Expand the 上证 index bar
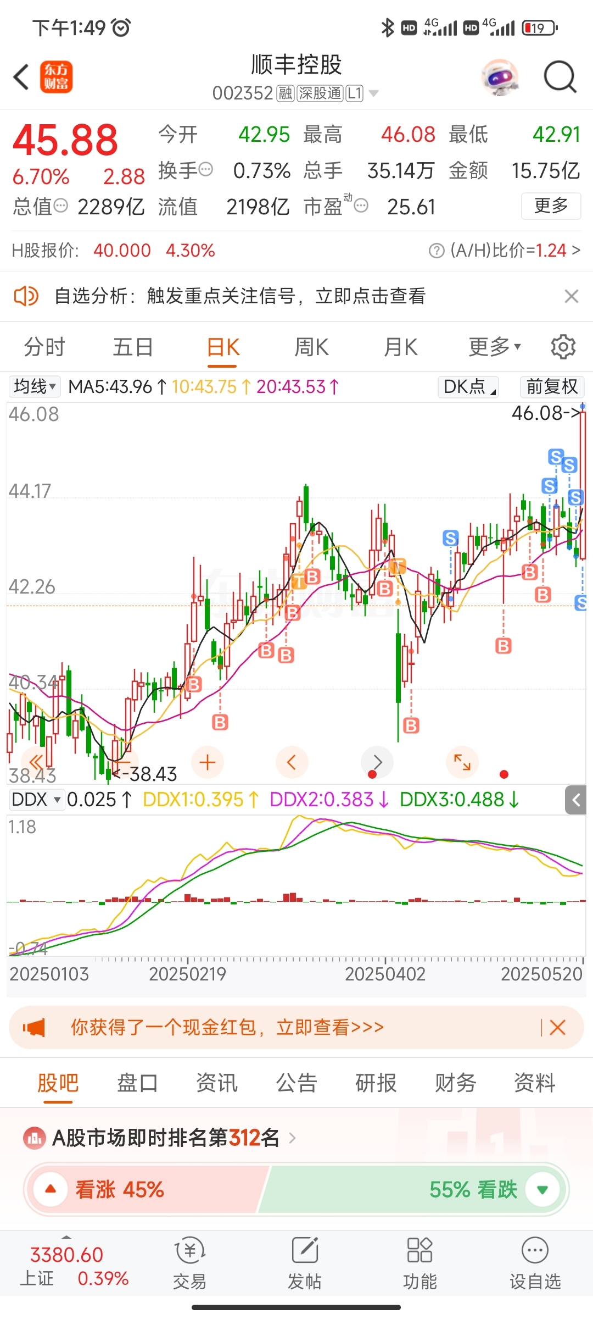This screenshot has width=593, height=1319. [x=66, y=1237]
